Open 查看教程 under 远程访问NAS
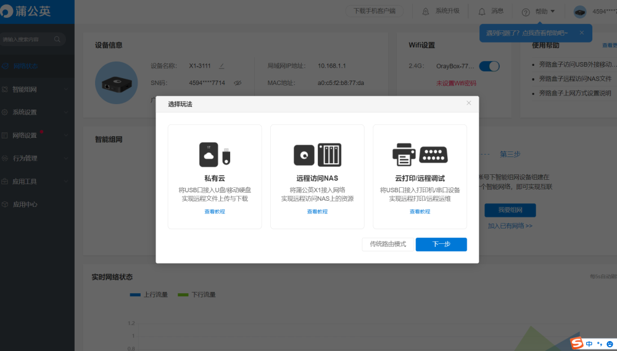This screenshot has height=351, width=617. (x=317, y=212)
